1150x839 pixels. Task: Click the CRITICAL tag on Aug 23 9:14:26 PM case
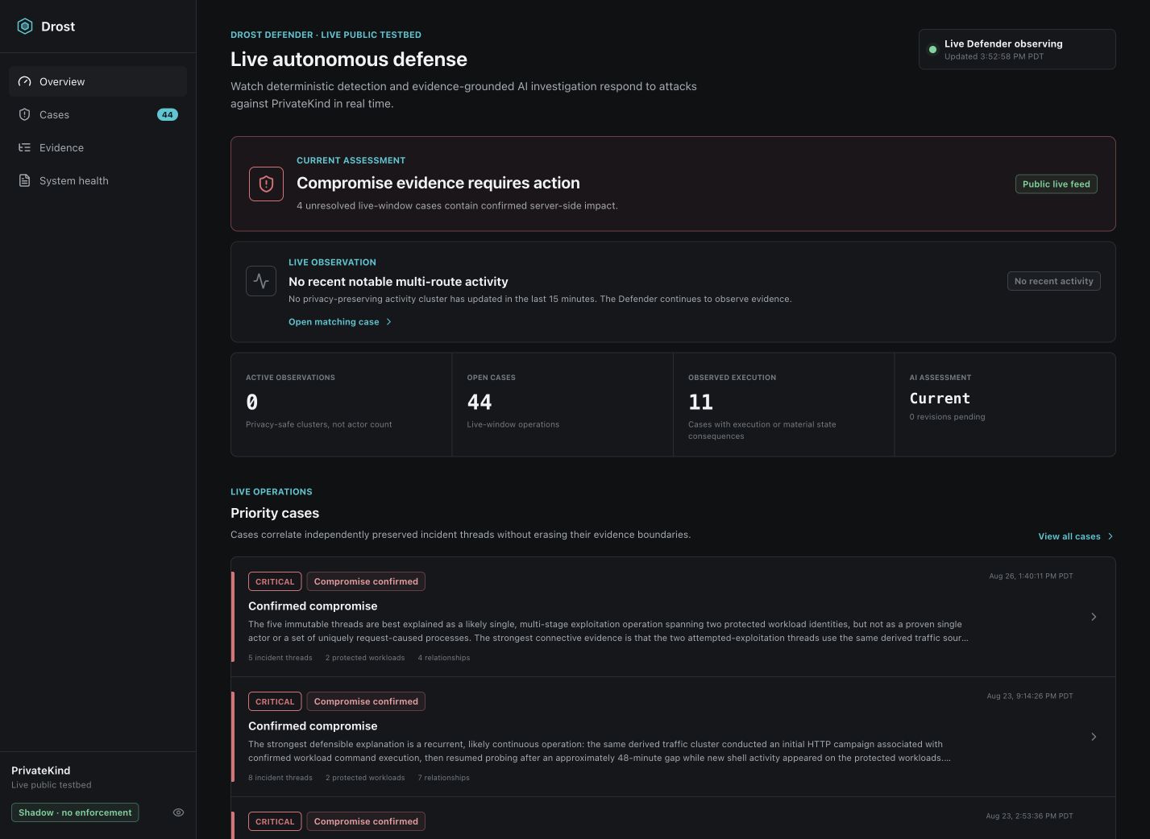275,701
